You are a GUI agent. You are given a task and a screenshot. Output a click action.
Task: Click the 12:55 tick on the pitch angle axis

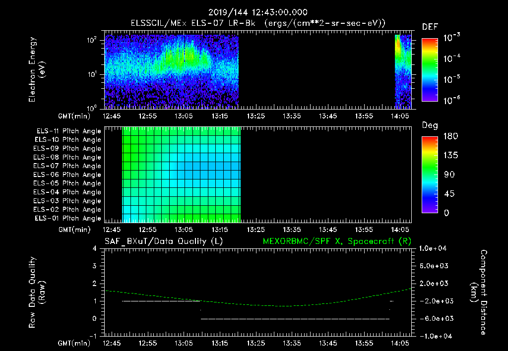coord(148,230)
